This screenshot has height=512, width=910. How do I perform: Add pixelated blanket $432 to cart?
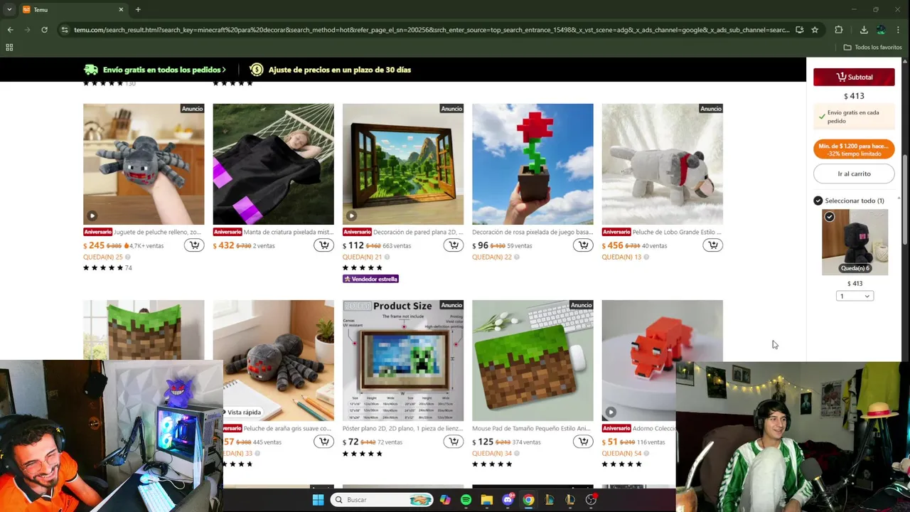[323, 245]
